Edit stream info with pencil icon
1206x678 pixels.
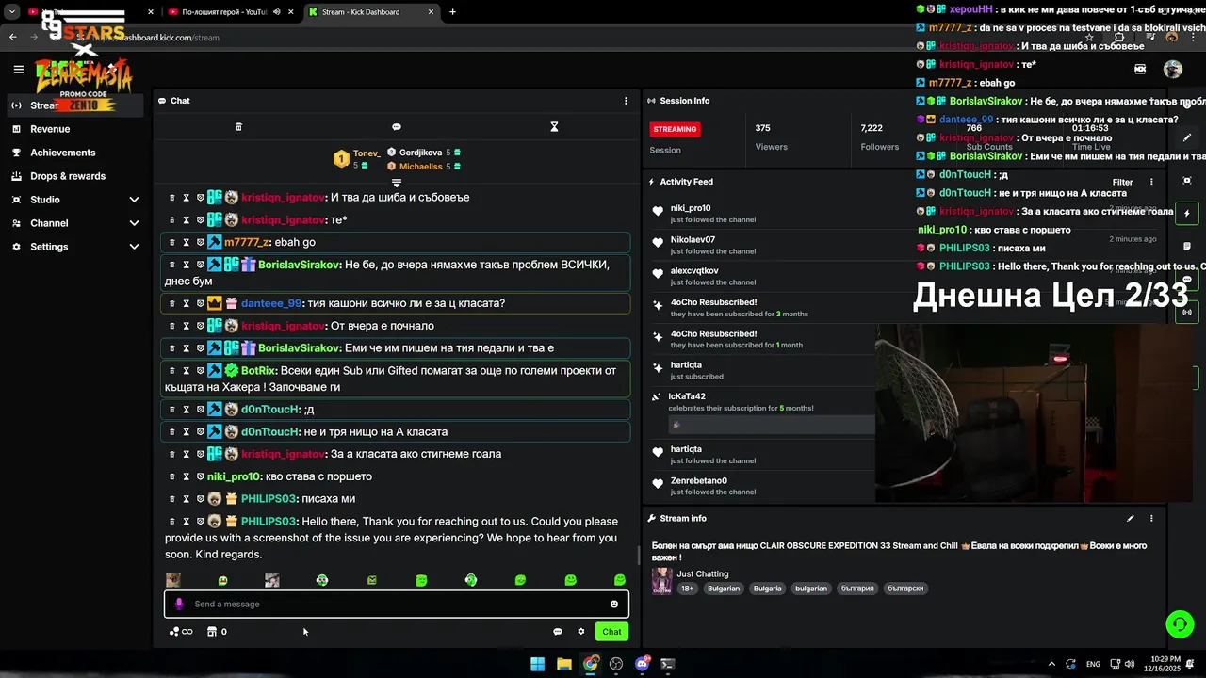pyautogui.click(x=1131, y=518)
